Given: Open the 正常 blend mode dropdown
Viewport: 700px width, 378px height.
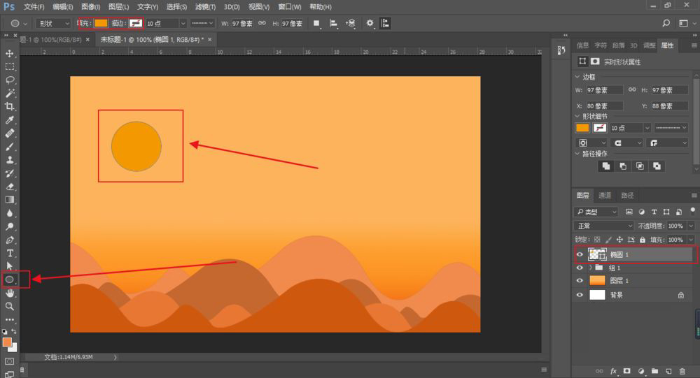Looking at the screenshot, I should [x=603, y=226].
